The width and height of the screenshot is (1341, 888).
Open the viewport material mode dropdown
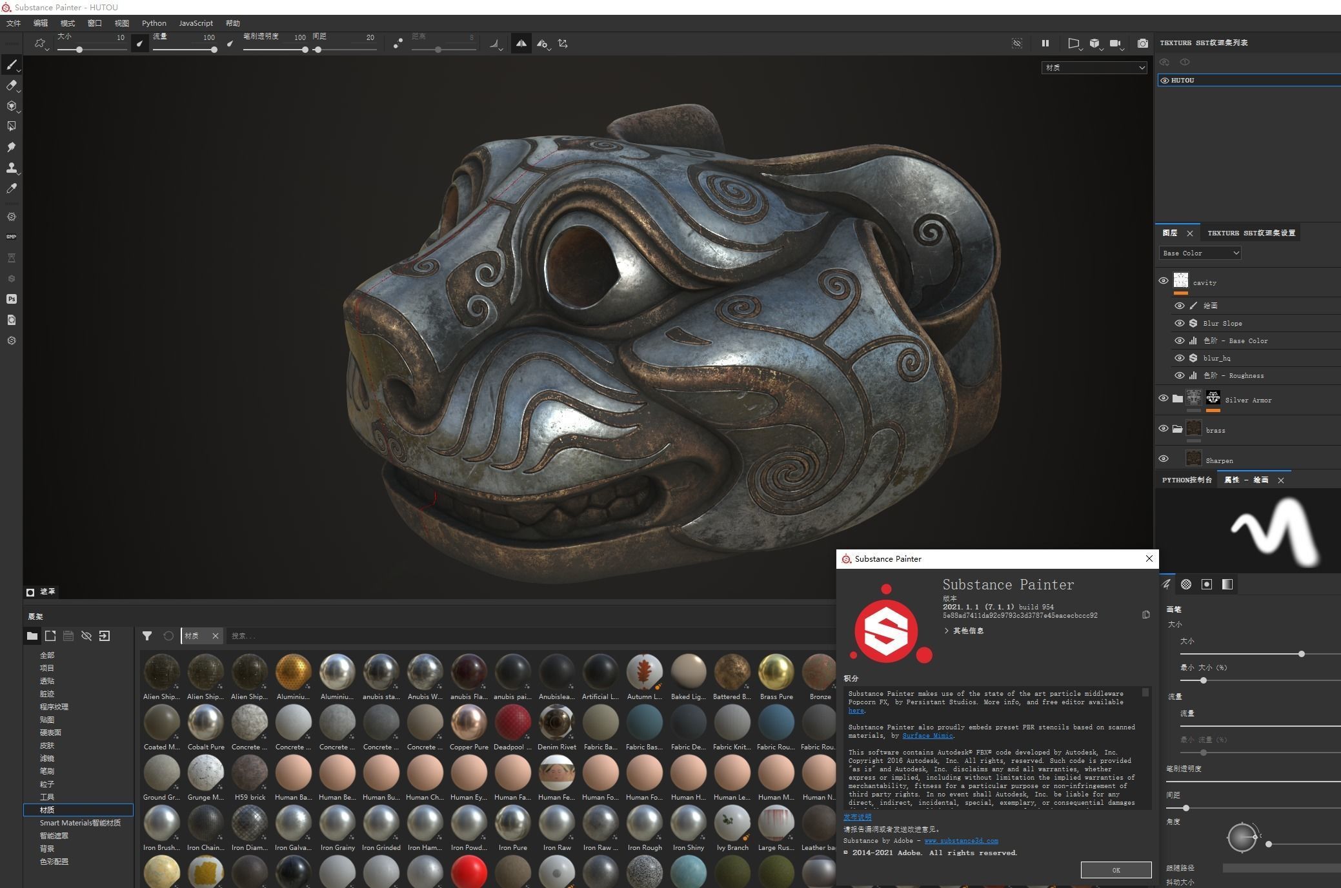(1094, 68)
